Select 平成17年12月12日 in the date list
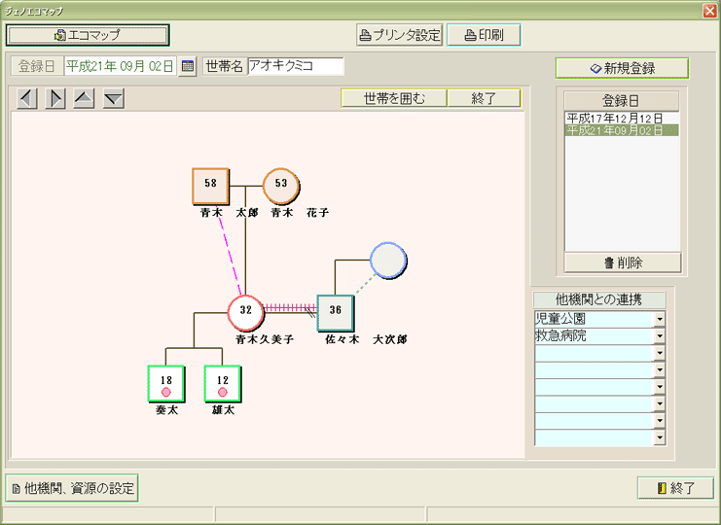The width and height of the screenshot is (721, 525). (x=622, y=119)
